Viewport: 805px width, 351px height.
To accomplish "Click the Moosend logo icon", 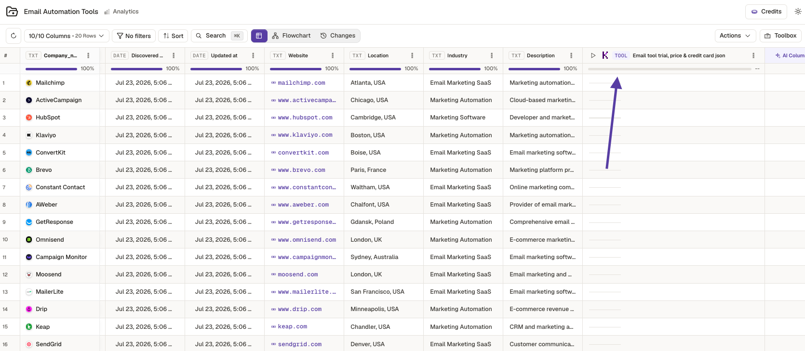I will coord(29,274).
